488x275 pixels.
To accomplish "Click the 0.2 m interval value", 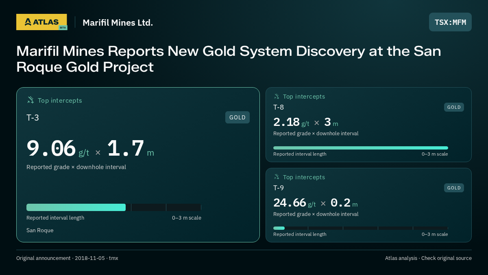I will point(344,202).
